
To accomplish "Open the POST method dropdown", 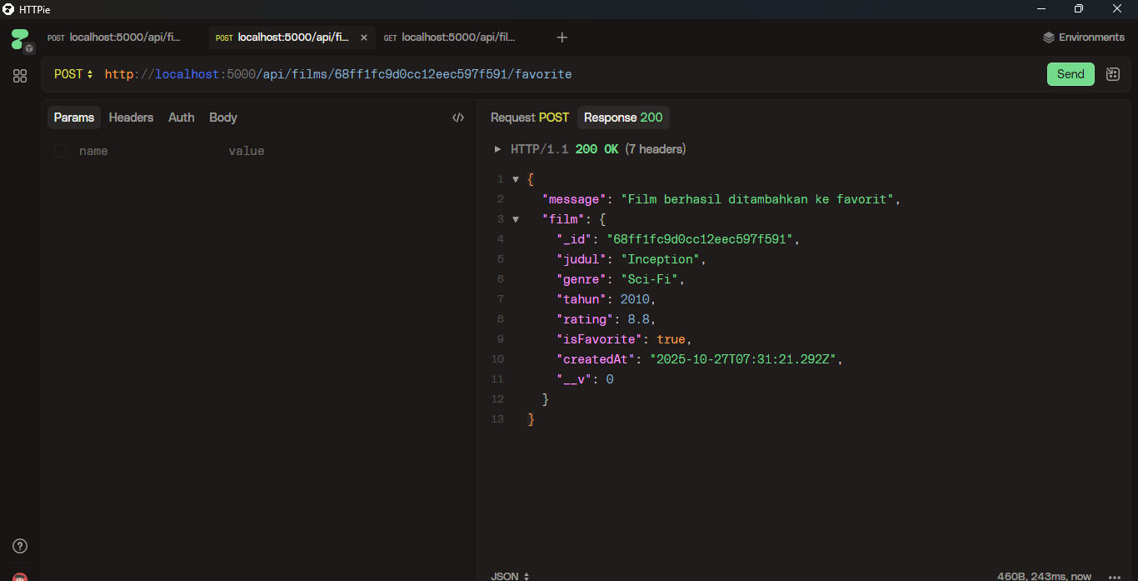I will pyautogui.click(x=73, y=74).
